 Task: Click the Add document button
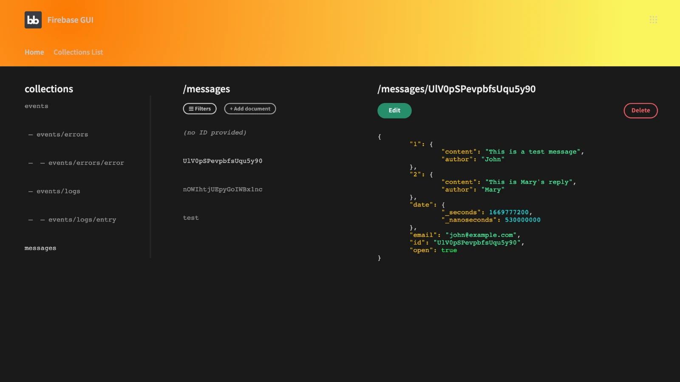pyautogui.click(x=250, y=109)
